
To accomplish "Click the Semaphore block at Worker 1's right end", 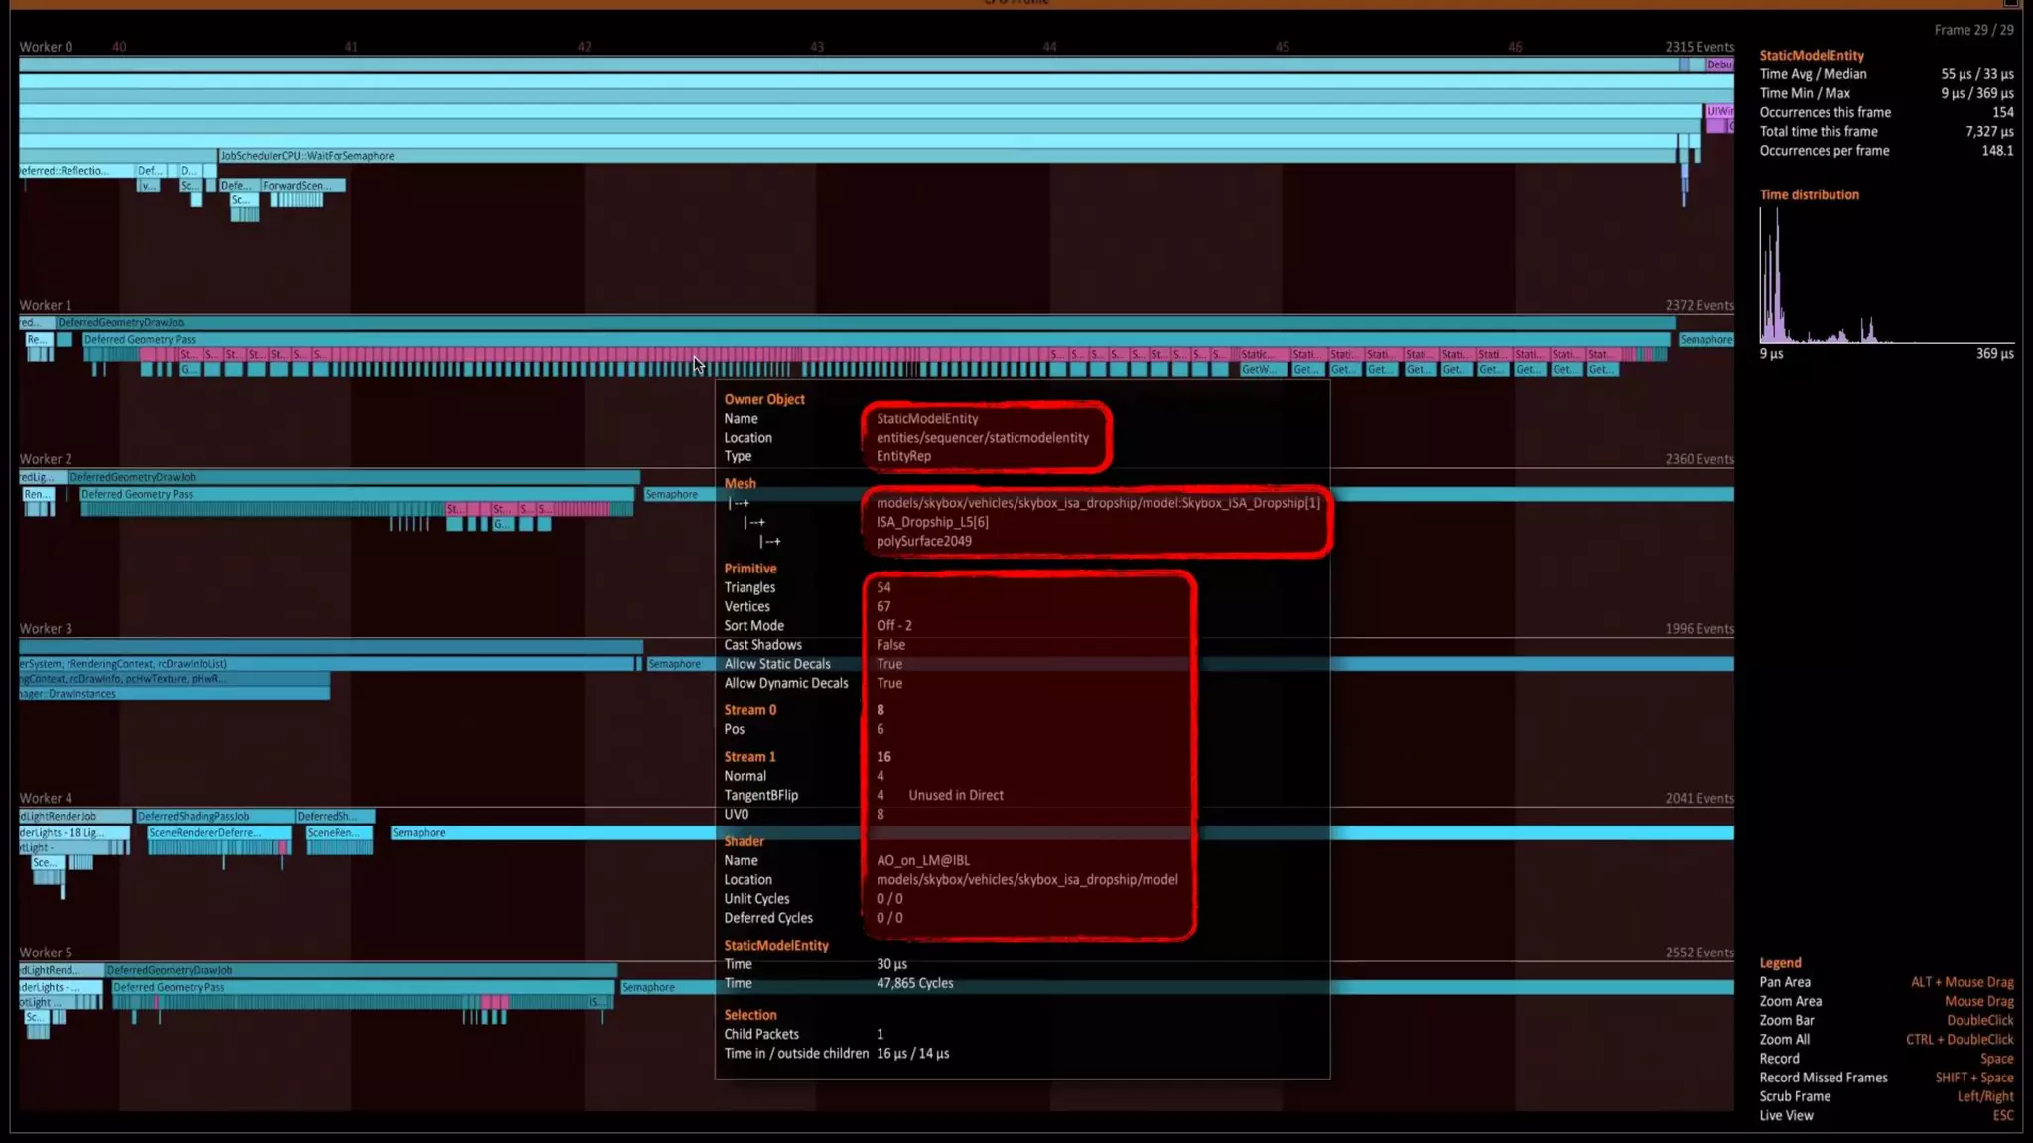I will [1705, 340].
